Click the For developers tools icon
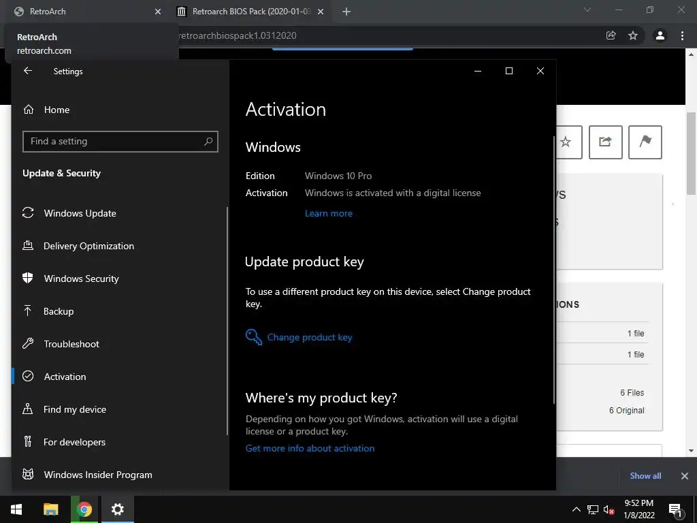Screen dimensions: 697x523 pos(28,441)
